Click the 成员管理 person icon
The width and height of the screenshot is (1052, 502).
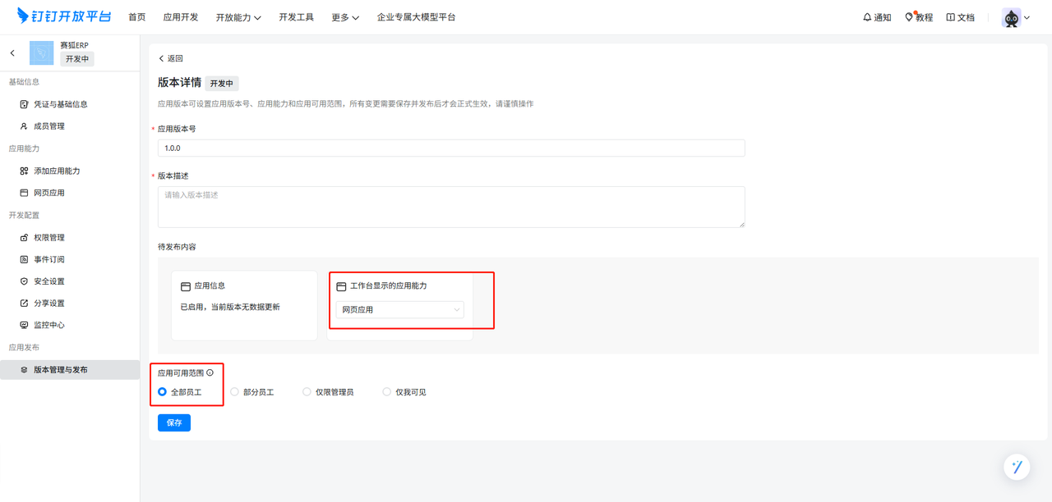(x=24, y=126)
